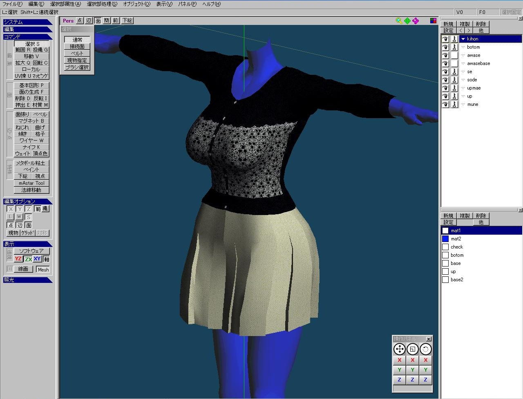Toggle visibility of the mune object
This screenshot has width=523, height=399.
(x=445, y=105)
